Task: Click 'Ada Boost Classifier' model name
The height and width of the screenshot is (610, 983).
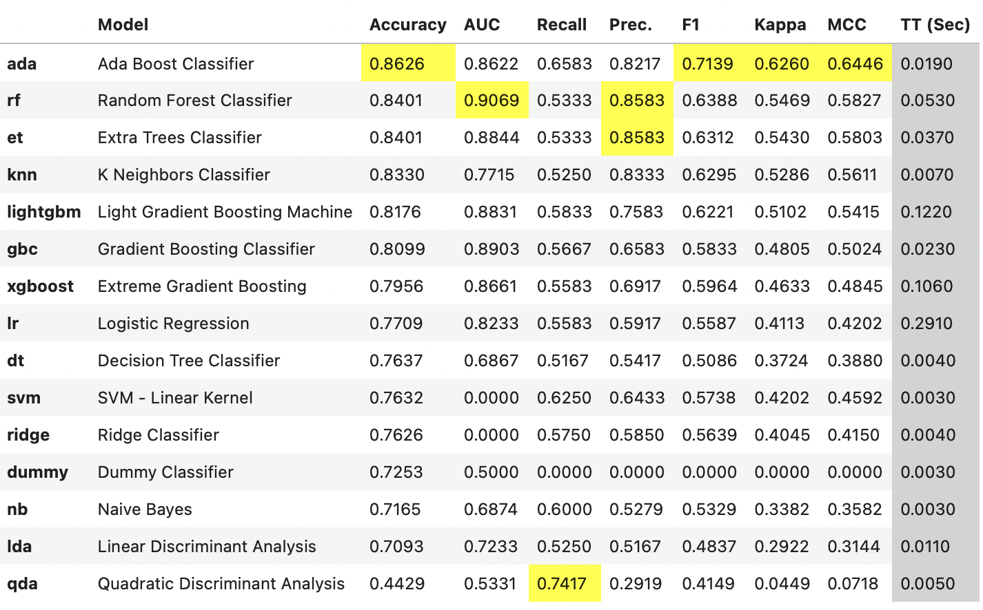Action: point(176,64)
